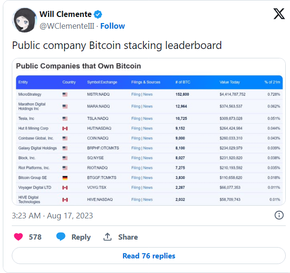Click the share upload arrow icon
The width and height of the screenshot is (290, 273).
[x=107, y=237]
